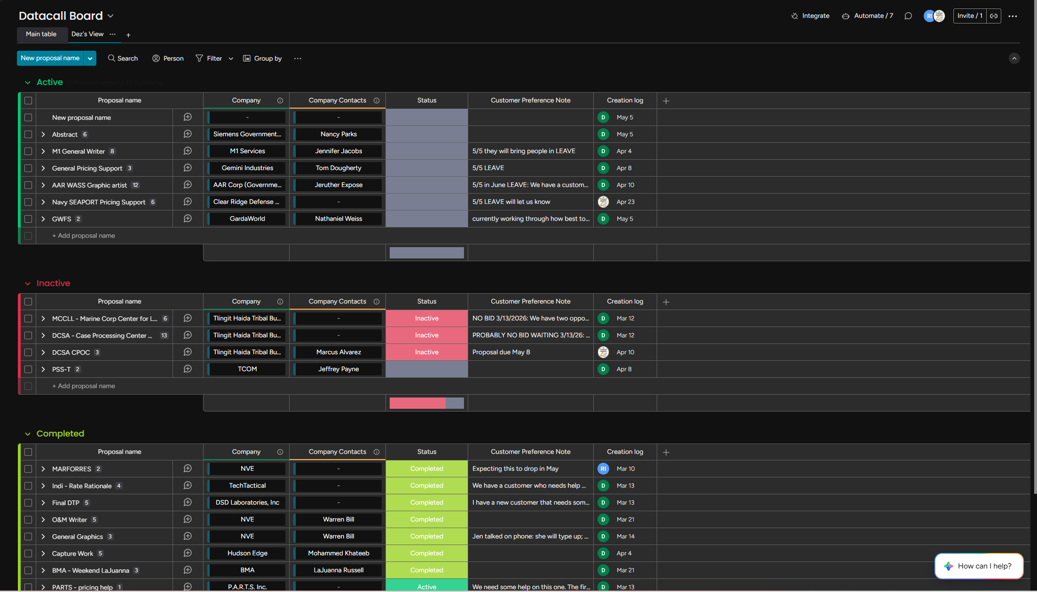Check the O&M Writer row checkbox
Viewport: 1037px width, 592px height.
coord(28,520)
